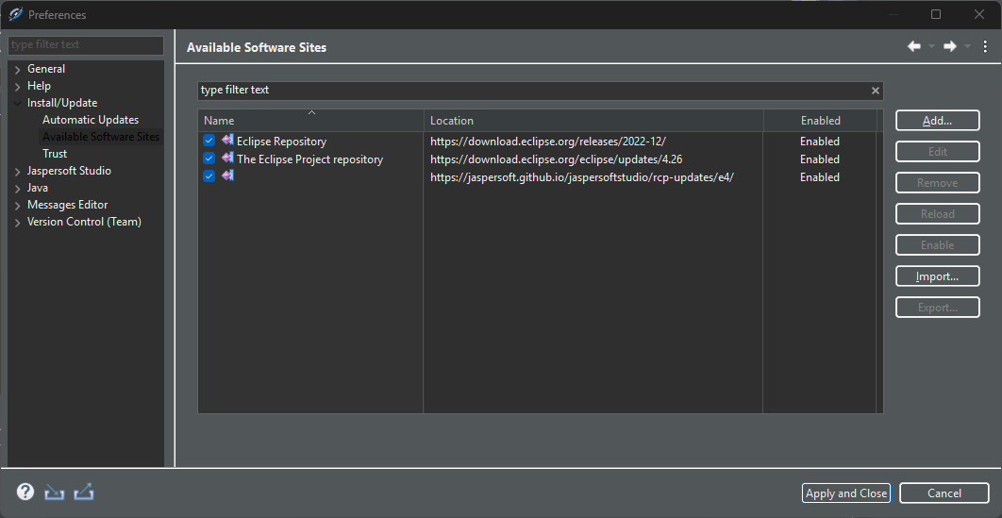Click the Cancel button
The image size is (1002, 518).
point(944,493)
